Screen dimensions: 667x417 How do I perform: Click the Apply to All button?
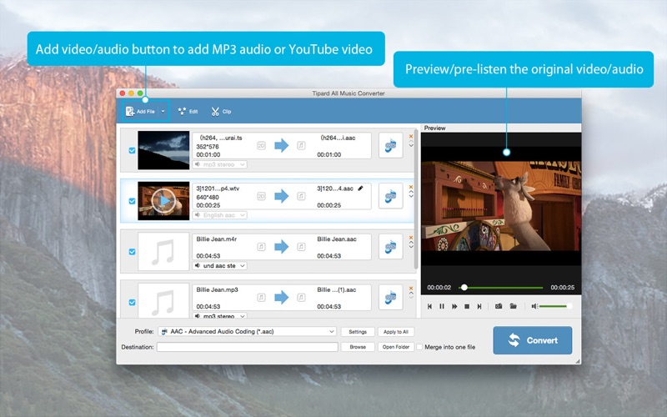click(x=396, y=332)
